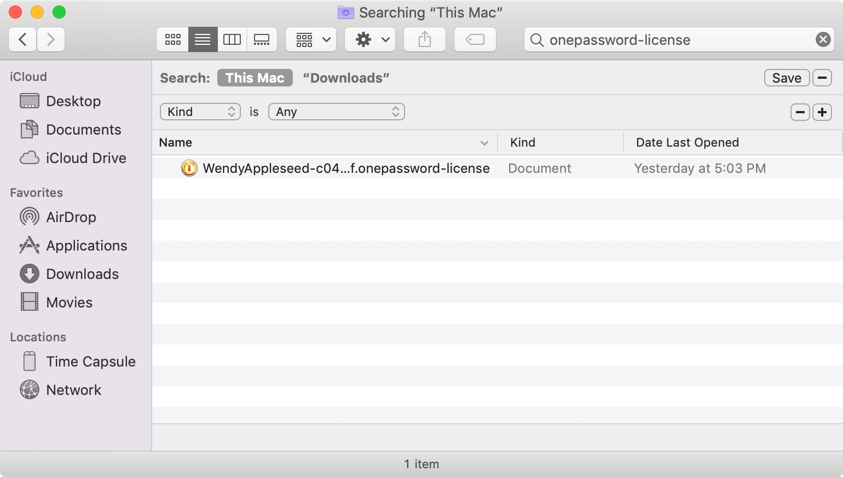
Task: Select the This Mac search scope
Action: [255, 78]
